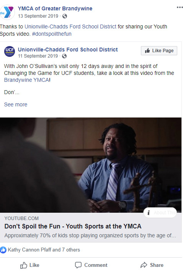The width and height of the screenshot is (183, 273).
Task: Expand the post with See more
Action: (x=16, y=104)
